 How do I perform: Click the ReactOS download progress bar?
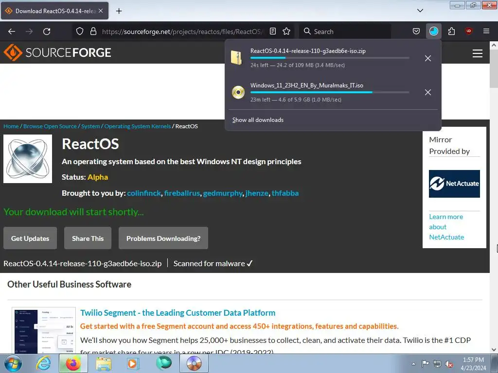click(330, 58)
